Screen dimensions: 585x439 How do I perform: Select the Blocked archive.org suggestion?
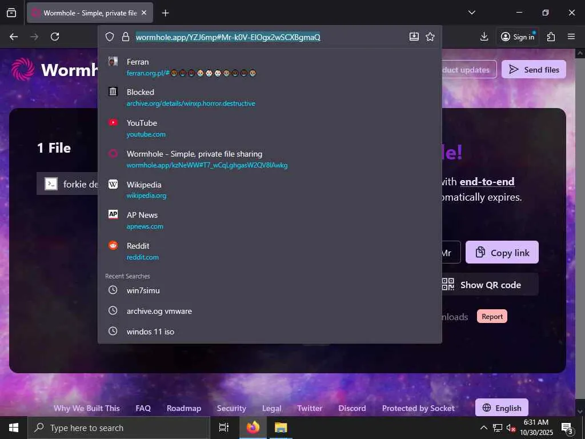click(x=270, y=97)
